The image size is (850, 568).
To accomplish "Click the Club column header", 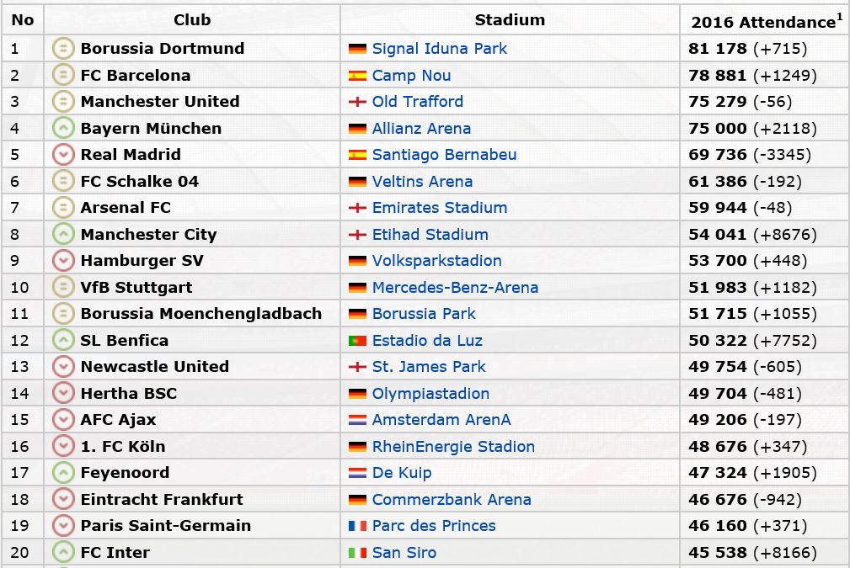I will pos(192,19).
